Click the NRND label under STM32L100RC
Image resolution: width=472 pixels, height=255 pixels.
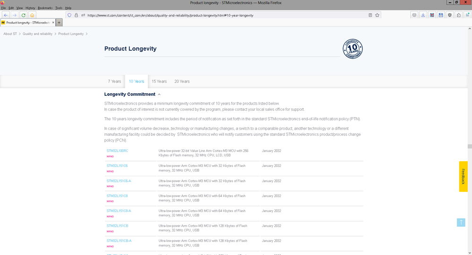coord(110,156)
